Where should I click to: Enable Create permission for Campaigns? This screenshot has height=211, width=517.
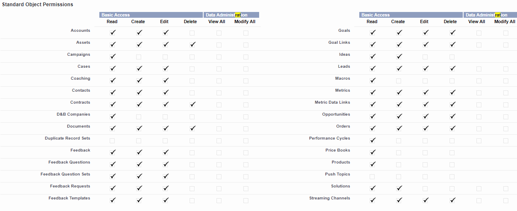pos(139,57)
